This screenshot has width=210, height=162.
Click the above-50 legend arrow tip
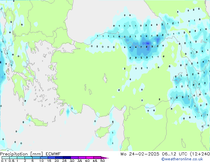coord(105,158)
